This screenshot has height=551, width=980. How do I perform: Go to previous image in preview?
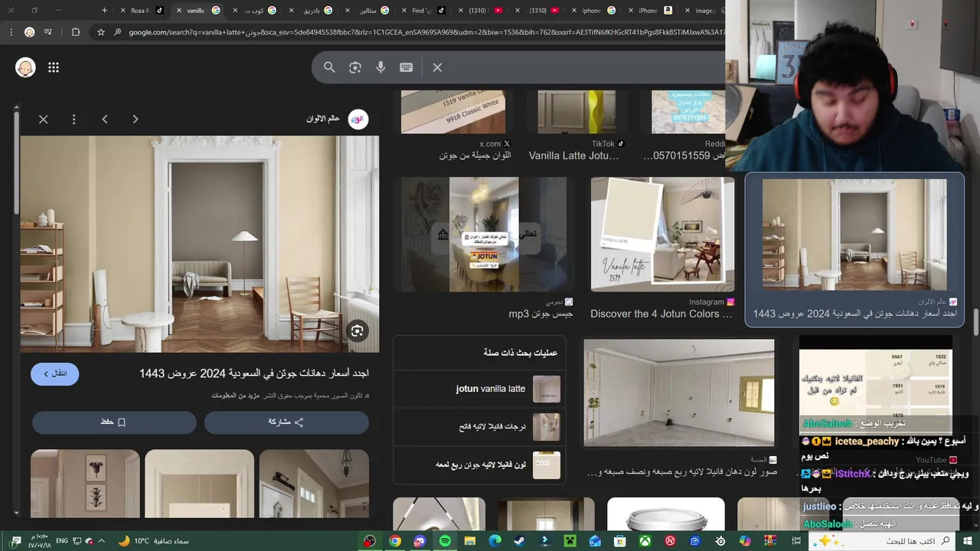point(105,119)
